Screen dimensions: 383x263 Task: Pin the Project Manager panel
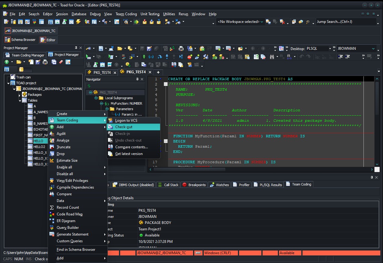(x=76, y=48)
